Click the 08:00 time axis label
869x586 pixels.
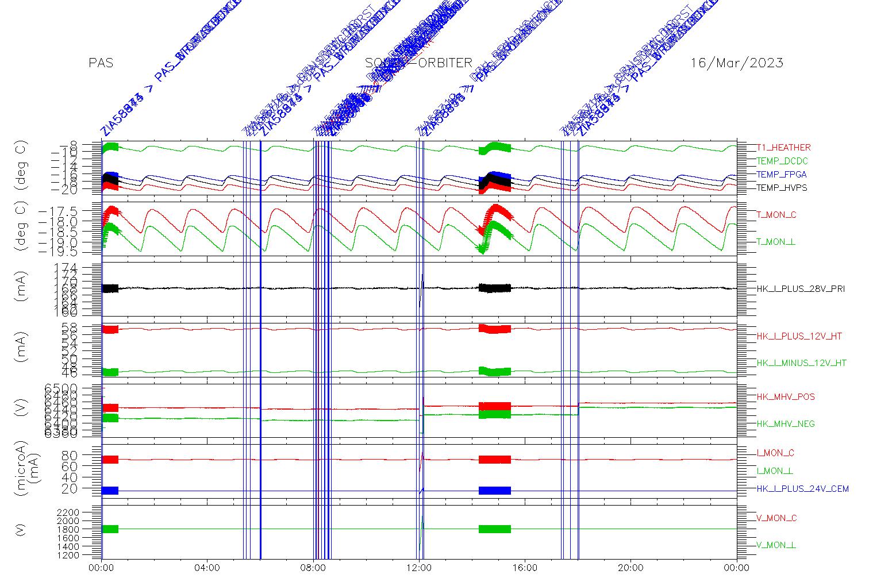point(313,568)
